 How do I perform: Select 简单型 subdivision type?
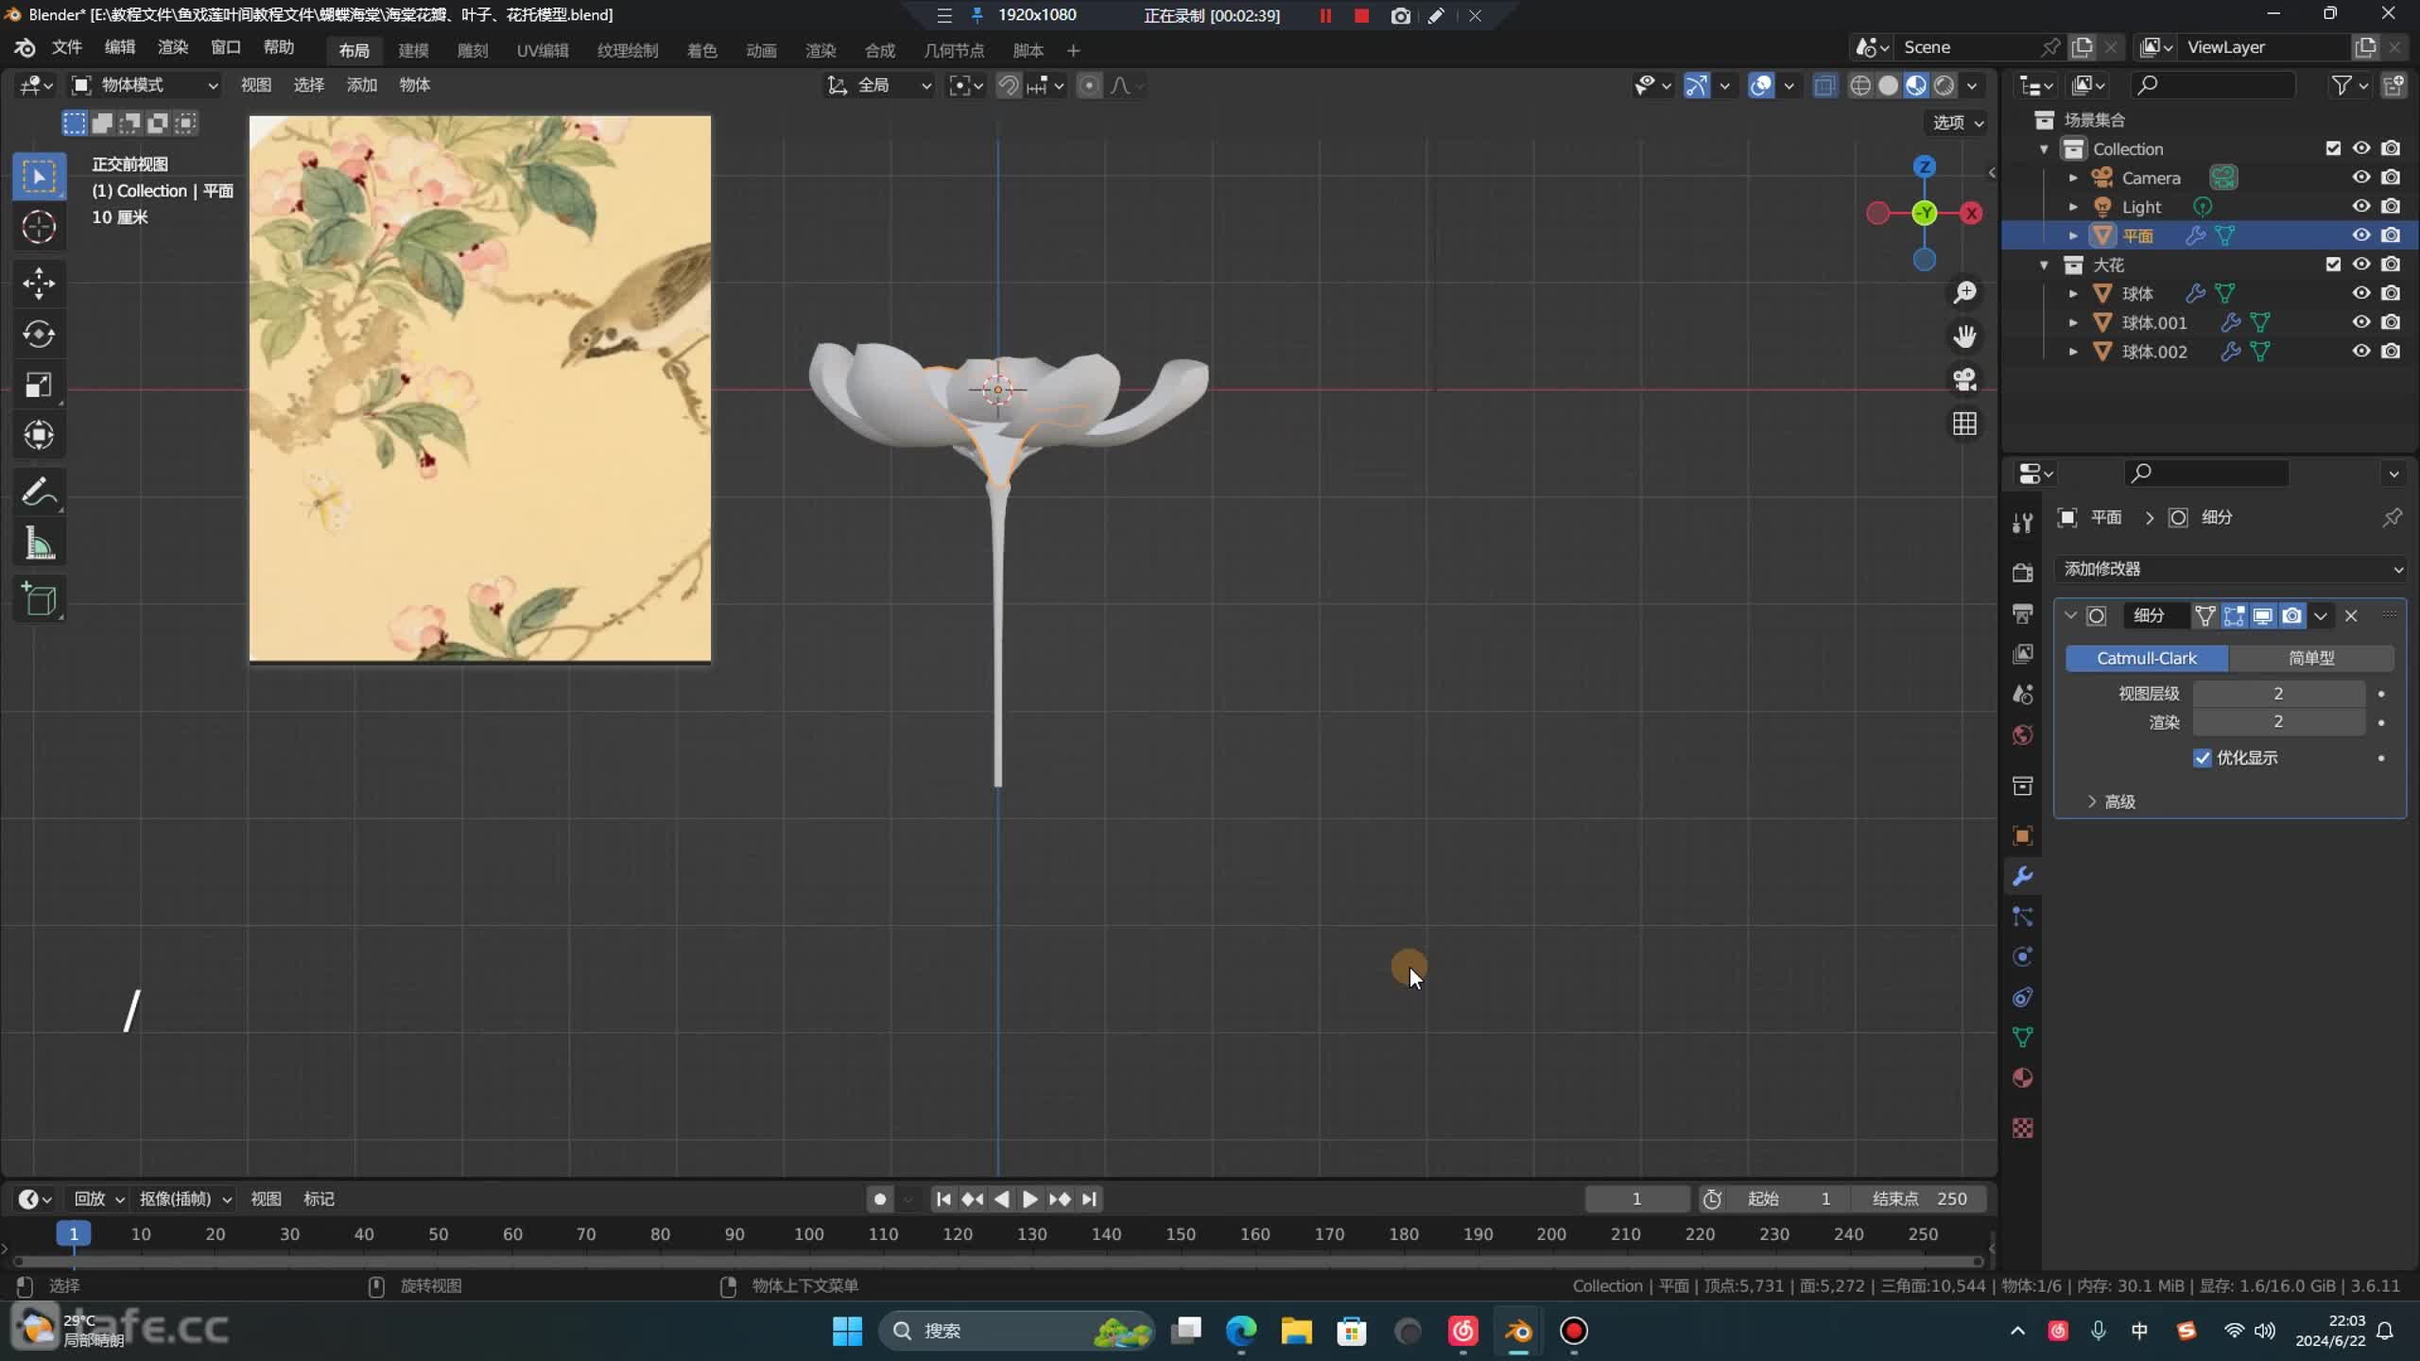point(2311,658)
